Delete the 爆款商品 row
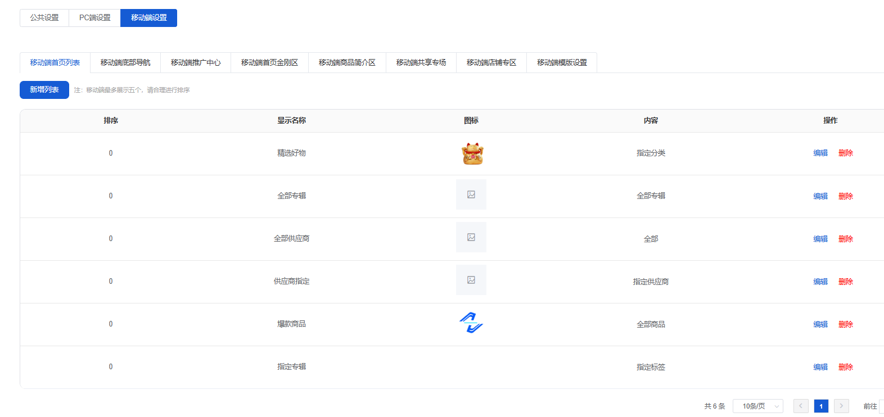 coord(846,324)
